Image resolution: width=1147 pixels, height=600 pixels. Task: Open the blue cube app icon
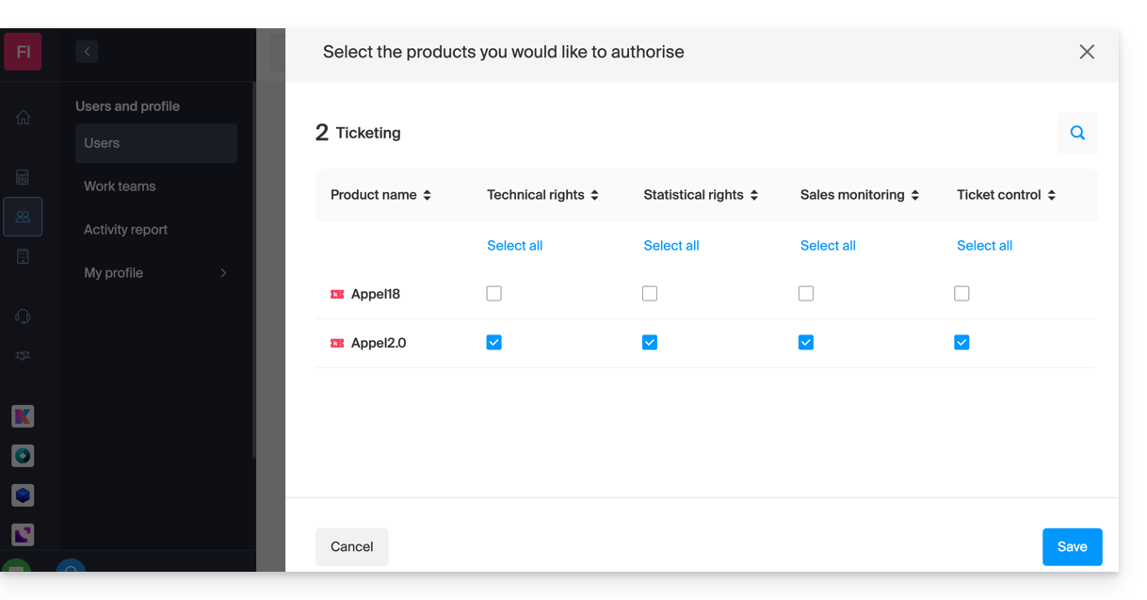click(24, 495)
